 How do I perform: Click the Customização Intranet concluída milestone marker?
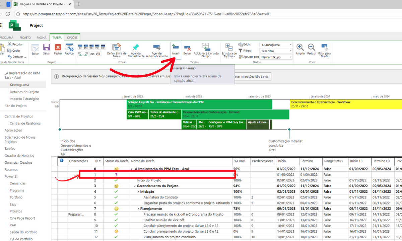point(289,129)
